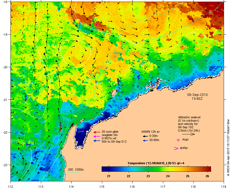This screenshot has width=232, height=188.
Task: Click longitude axis label 115
Action: 102,187
